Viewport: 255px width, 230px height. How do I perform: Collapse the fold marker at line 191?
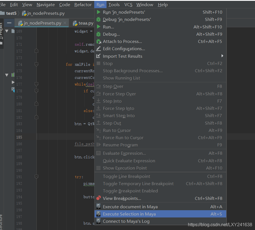point(36,177)
